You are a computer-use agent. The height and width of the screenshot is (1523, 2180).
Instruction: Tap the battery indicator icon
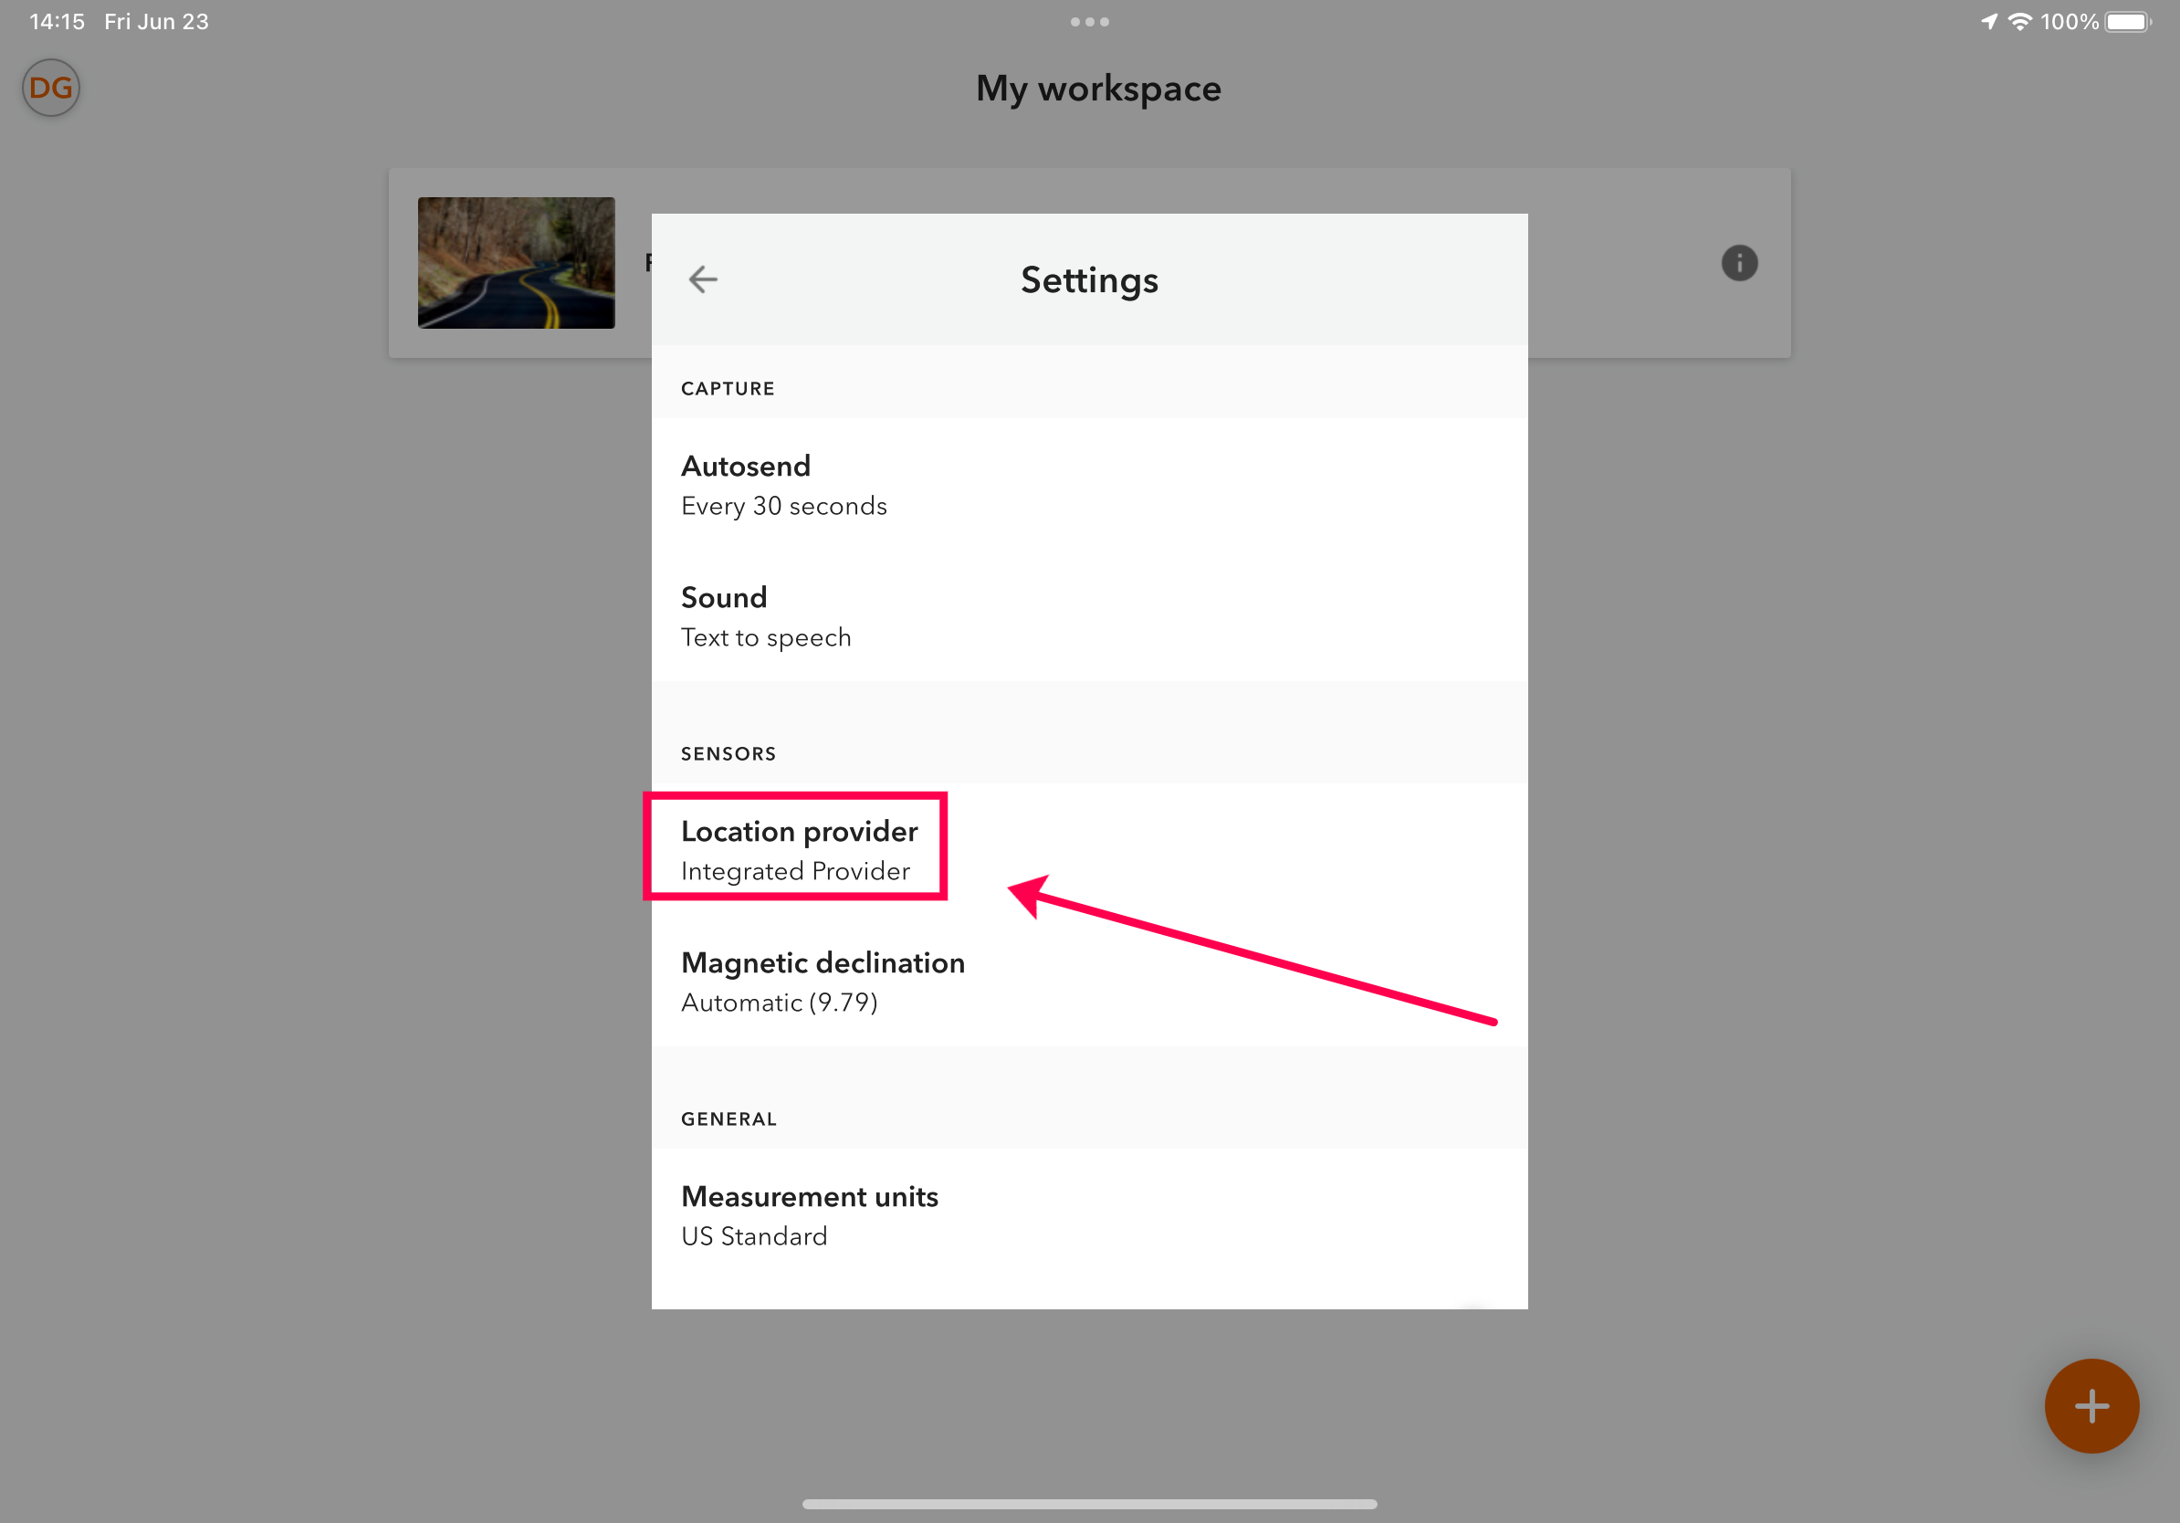(2127, 22)
